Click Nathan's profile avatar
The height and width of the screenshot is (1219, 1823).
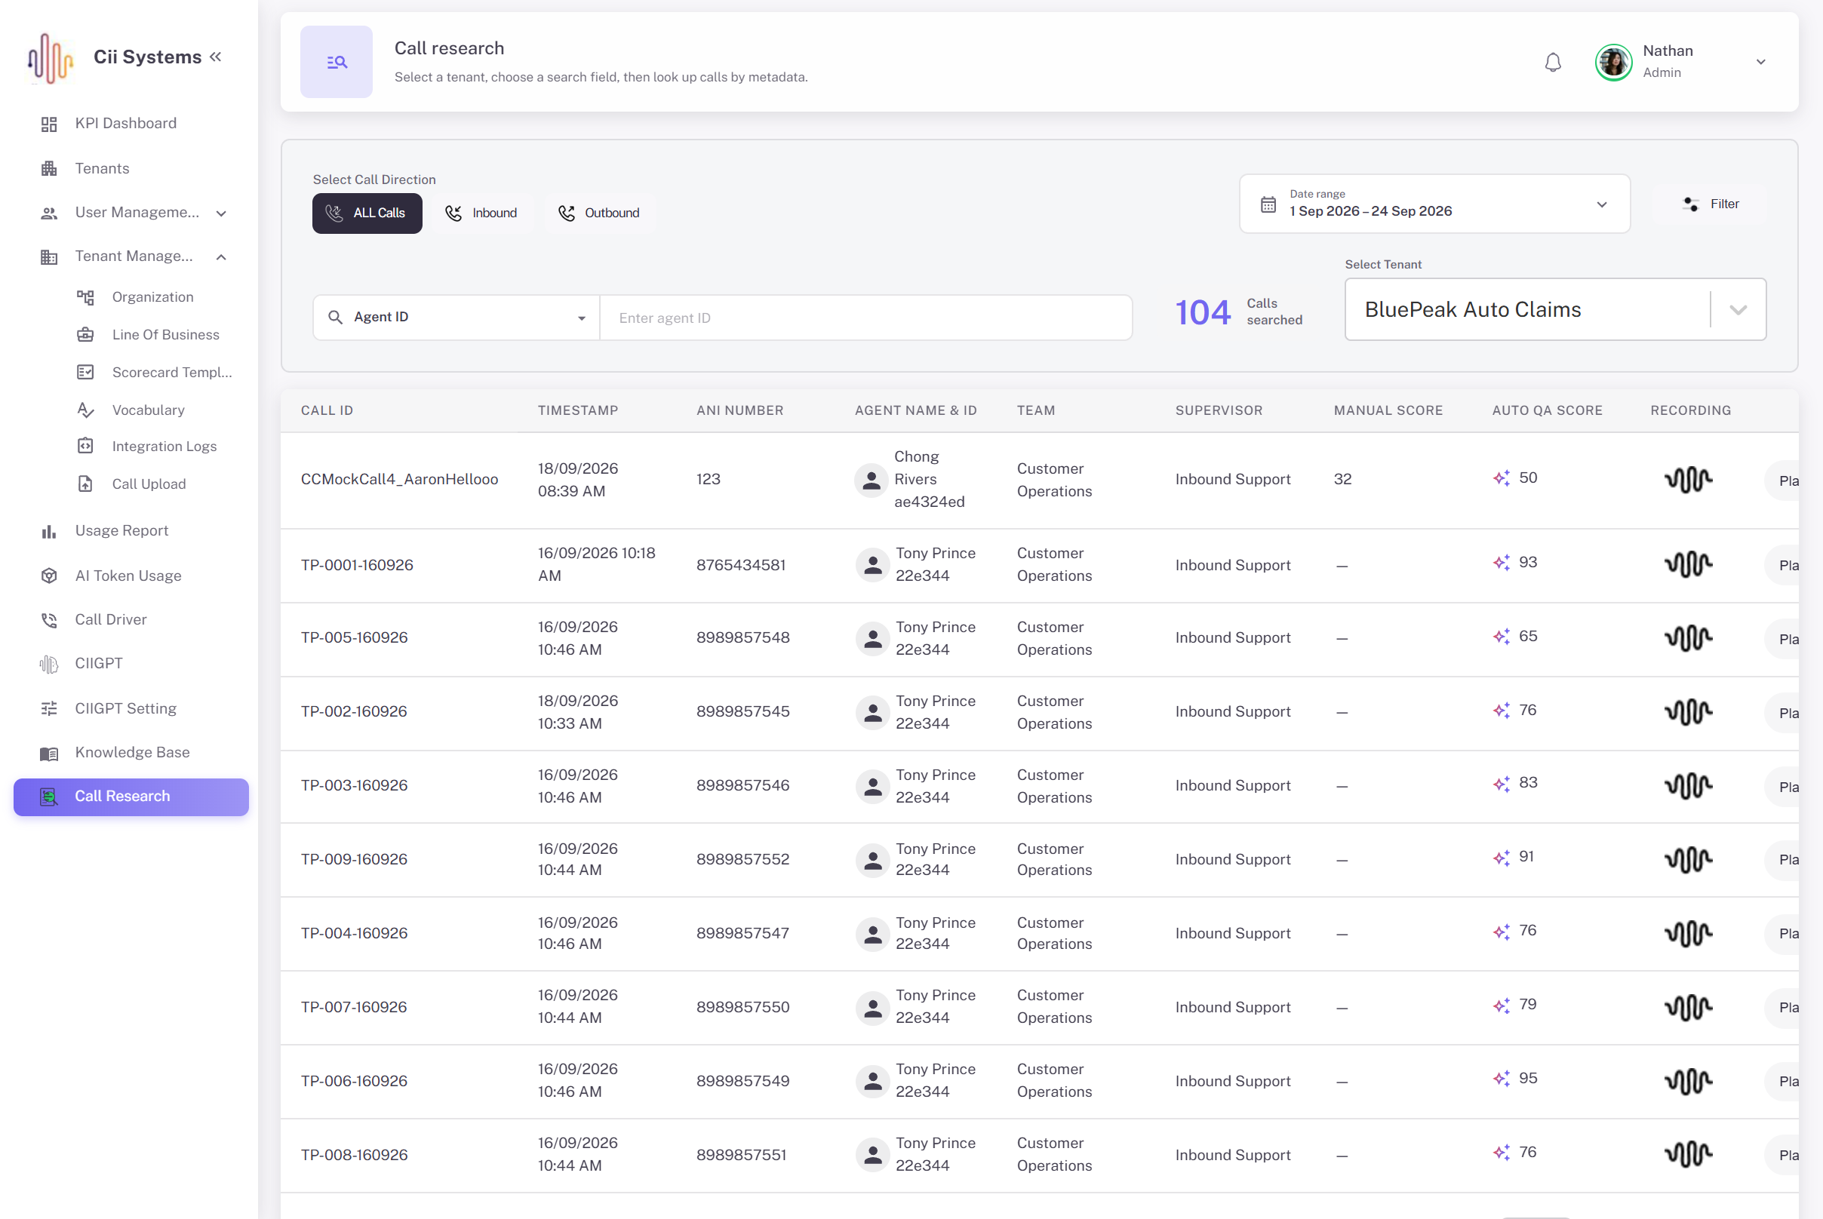pyautogui.click(x=1614, y=62)
